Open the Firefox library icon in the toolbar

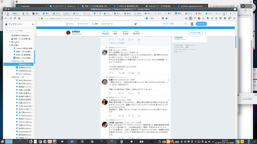186,18
